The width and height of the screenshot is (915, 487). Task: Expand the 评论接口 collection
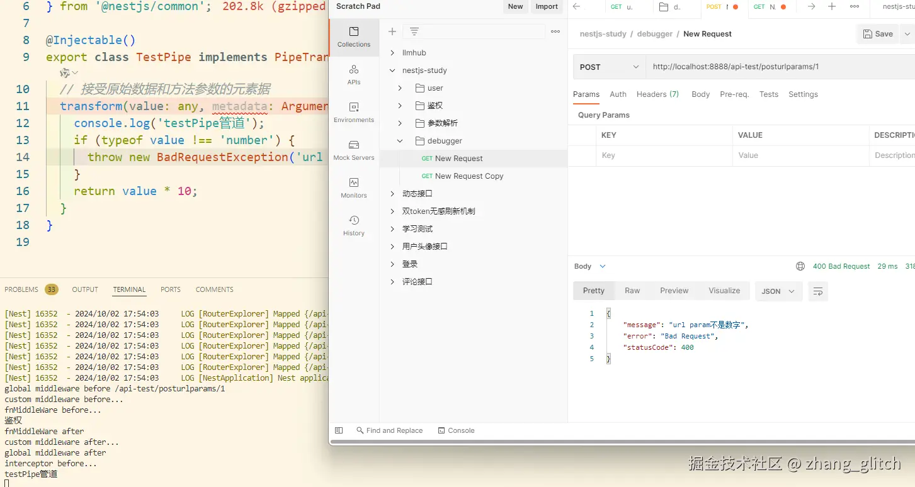pos(392,282)
